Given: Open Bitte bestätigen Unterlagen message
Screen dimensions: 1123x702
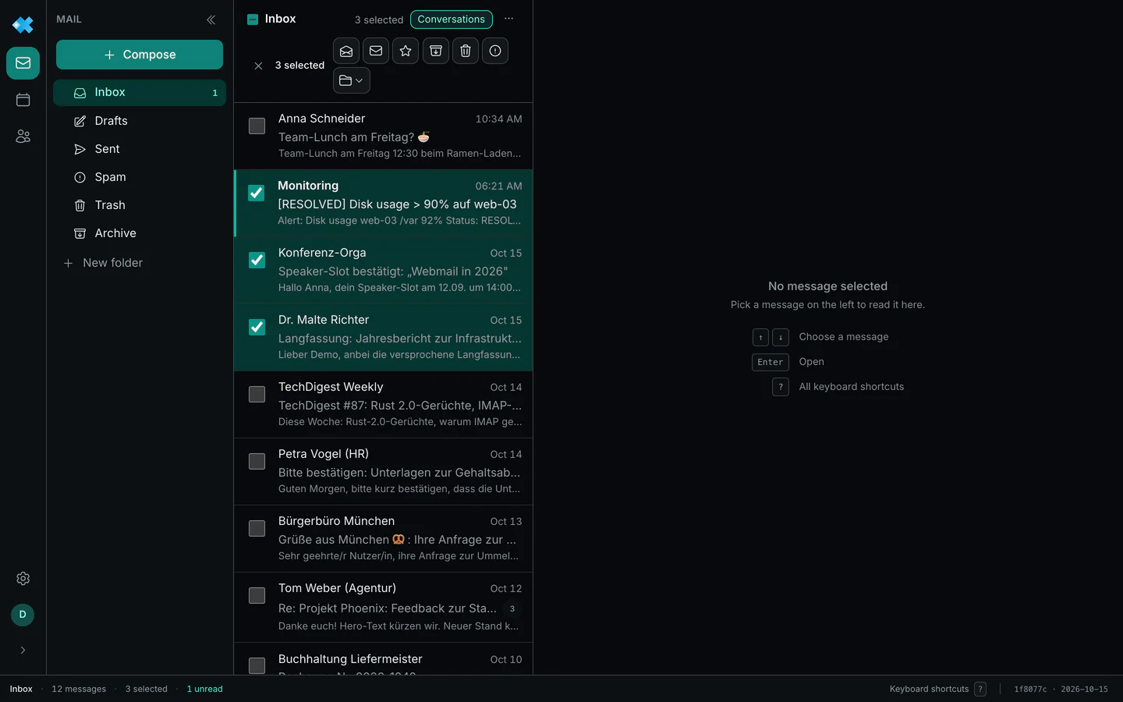Looking at the screenshot, I should [x=383, y=472].
